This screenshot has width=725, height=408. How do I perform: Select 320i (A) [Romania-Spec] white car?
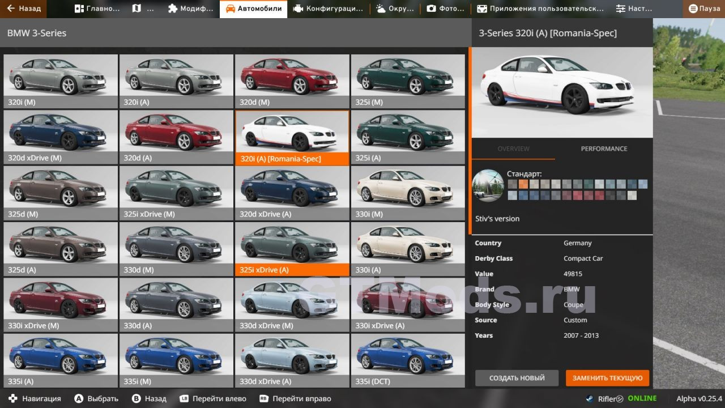coord(292,137)
